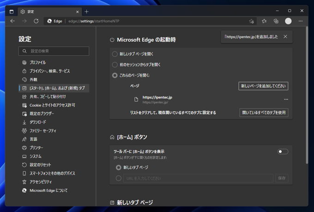The height and width of the screenshot is (212, 314).
Task: Open スマートフォンとその他のデバイス settings
Action: [x=54, y=173]
